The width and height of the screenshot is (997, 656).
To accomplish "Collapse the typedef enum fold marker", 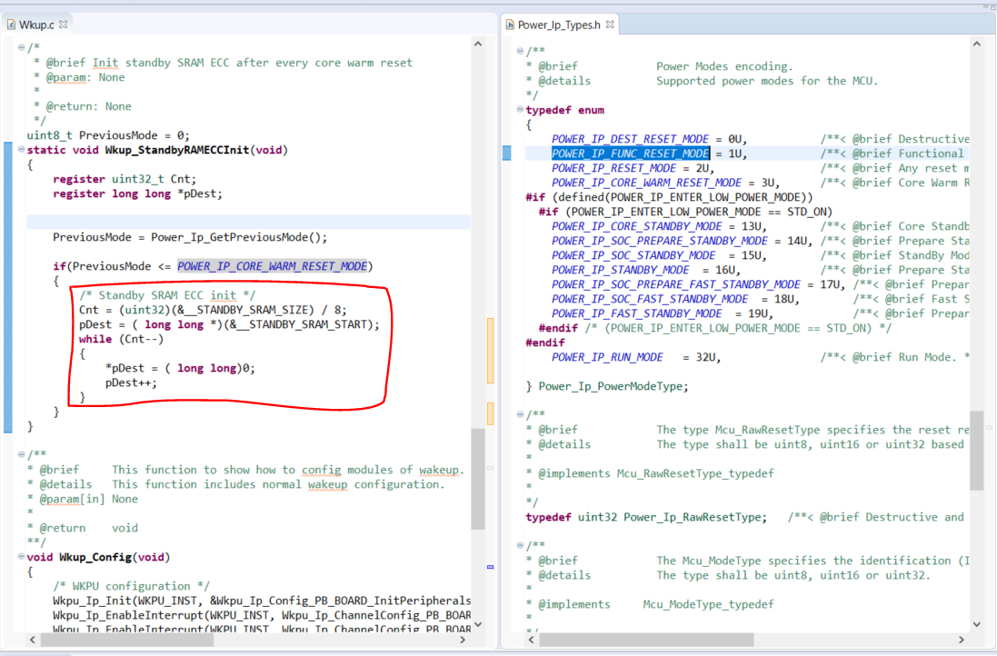I will 520,109.
